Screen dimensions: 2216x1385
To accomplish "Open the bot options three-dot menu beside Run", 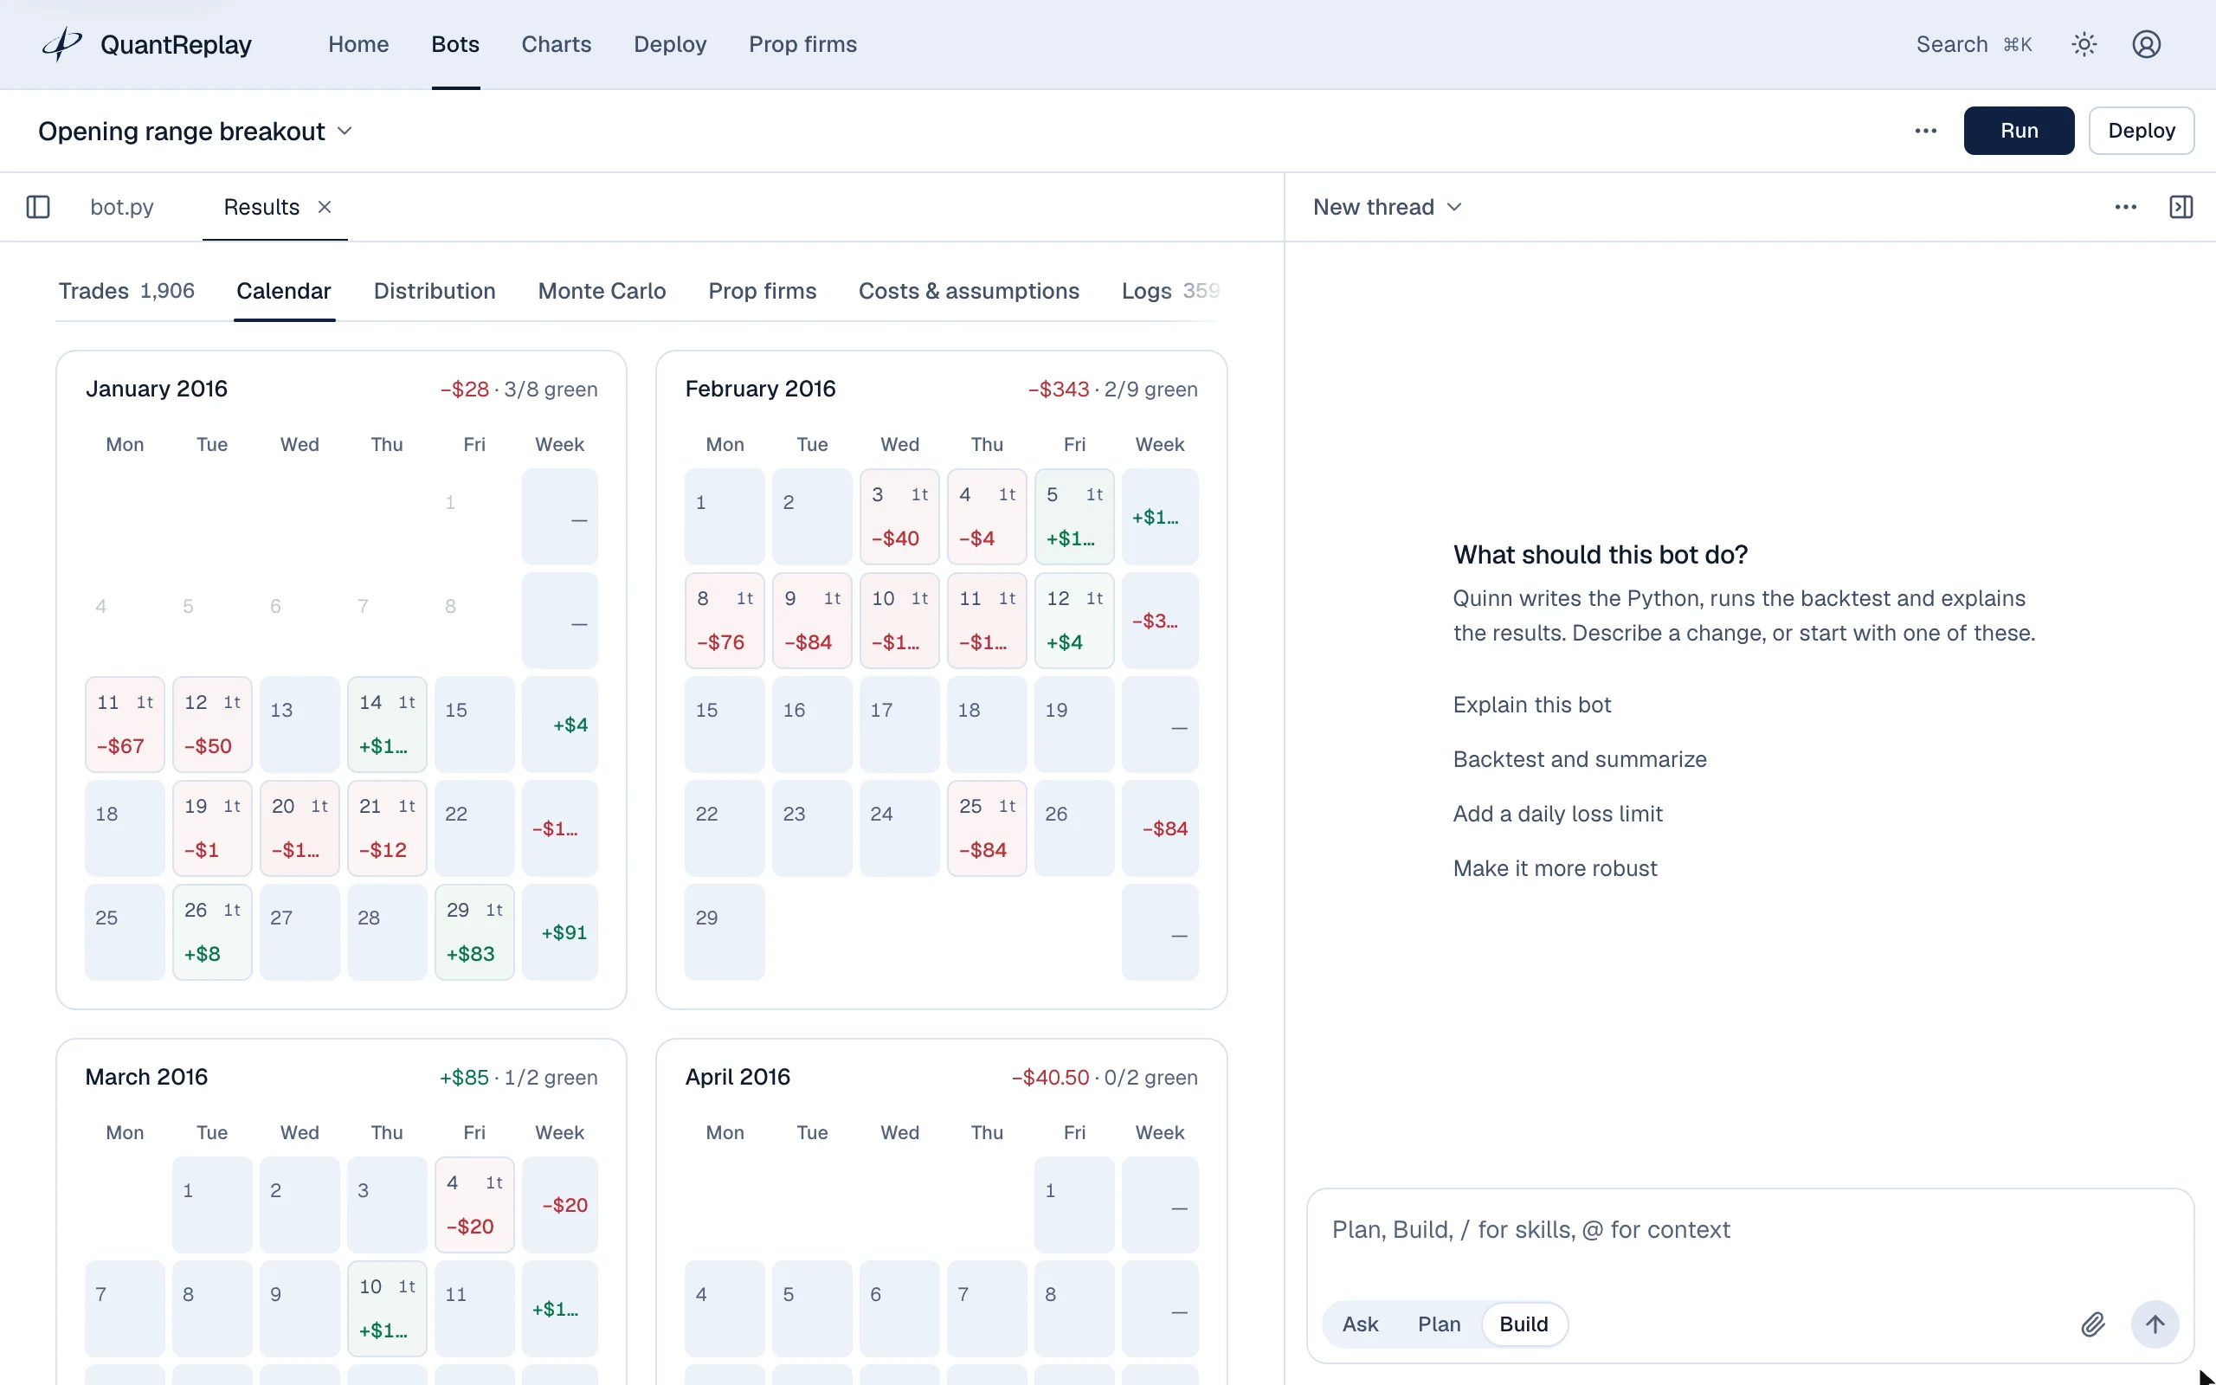I will (1926, 131).
